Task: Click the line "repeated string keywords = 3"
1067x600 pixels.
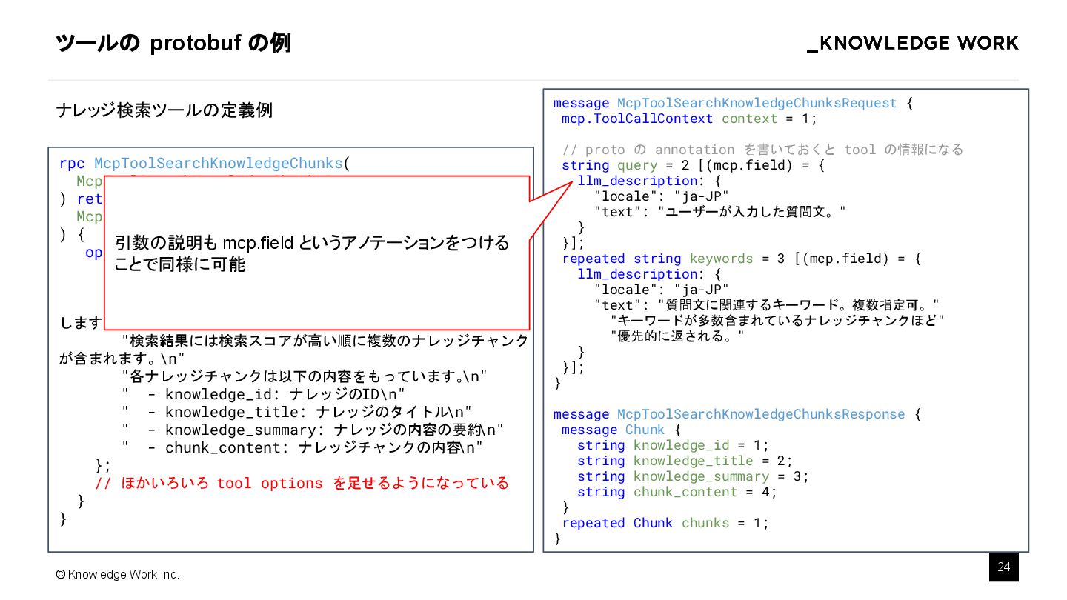Action: [x=741, y=259]
